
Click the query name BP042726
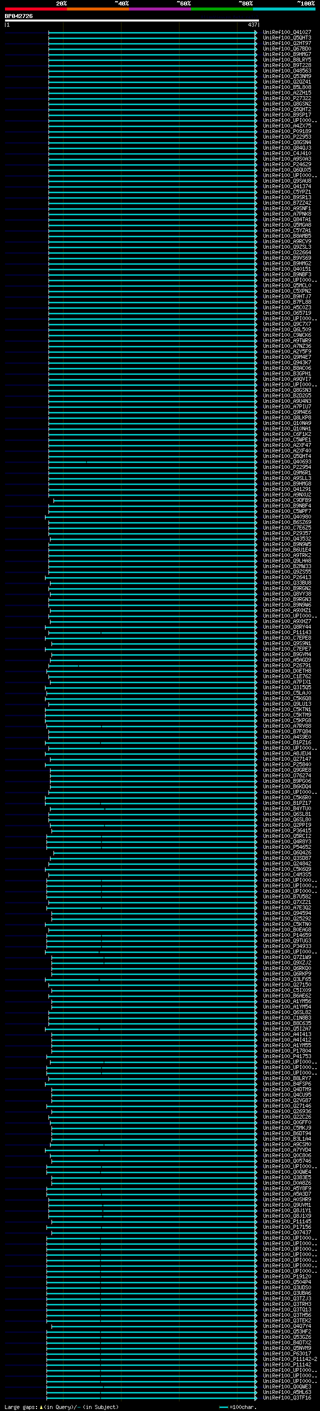[18, 16]
